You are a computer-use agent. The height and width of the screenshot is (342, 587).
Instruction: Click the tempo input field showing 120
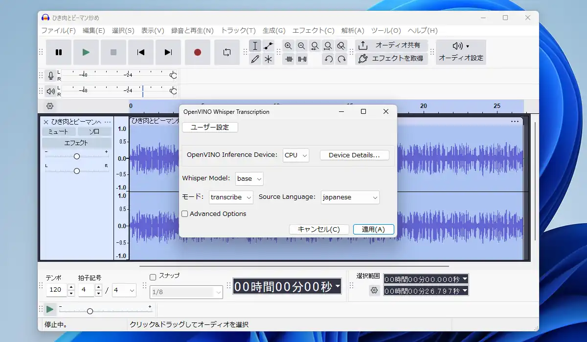(x=56, y=290)
